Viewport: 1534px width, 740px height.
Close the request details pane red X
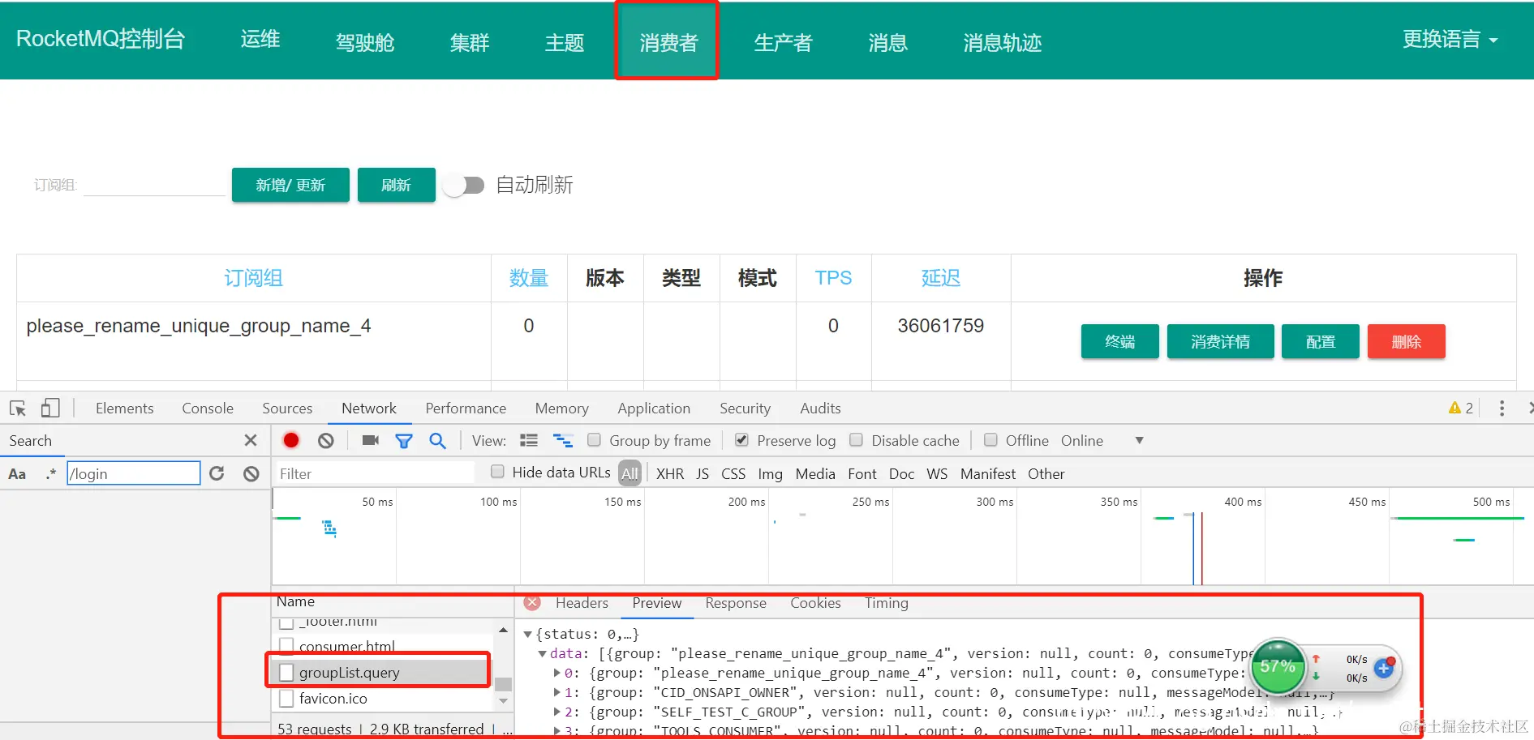(532, 603)
